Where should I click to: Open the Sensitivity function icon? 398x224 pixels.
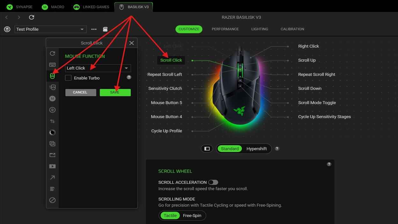coord(52,87)
